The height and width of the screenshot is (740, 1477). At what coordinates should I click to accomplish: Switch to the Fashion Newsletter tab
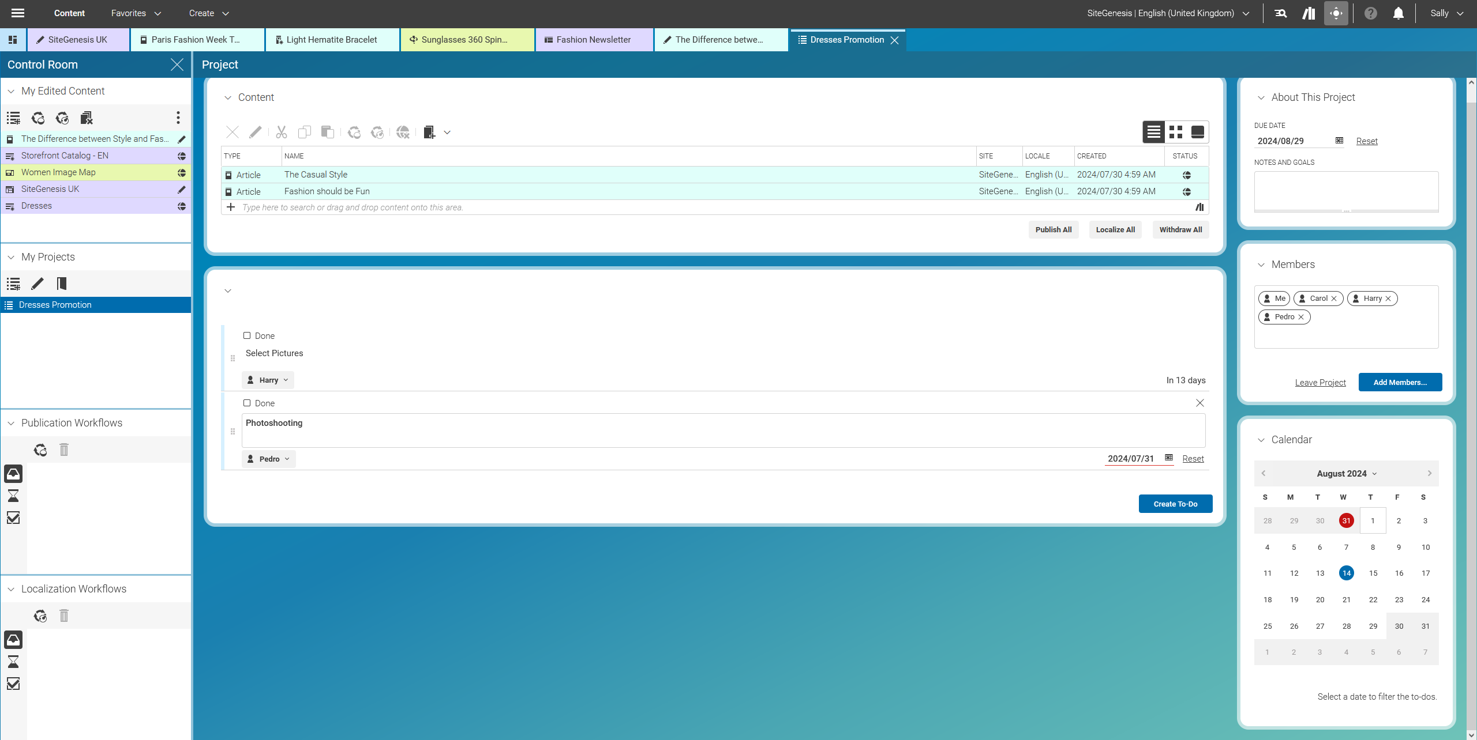click(x=593, y=40)
